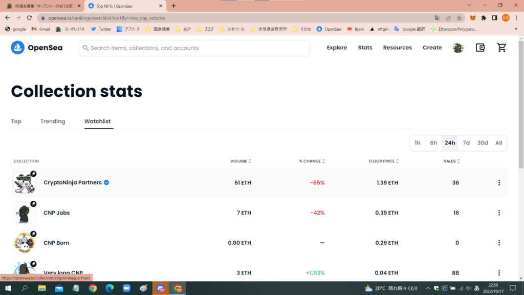Open a new browser tab
The height and width of the screenshot is (295, 524).
click(173, 6)
